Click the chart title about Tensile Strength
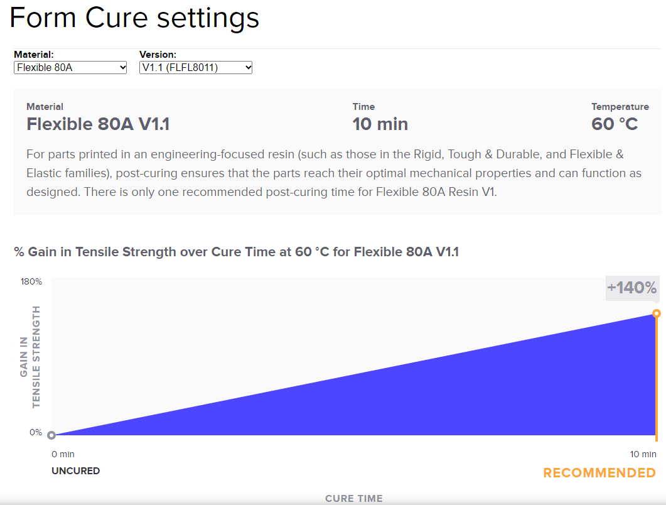Screen dimensions: 666x505 click(x=236, y=252)
